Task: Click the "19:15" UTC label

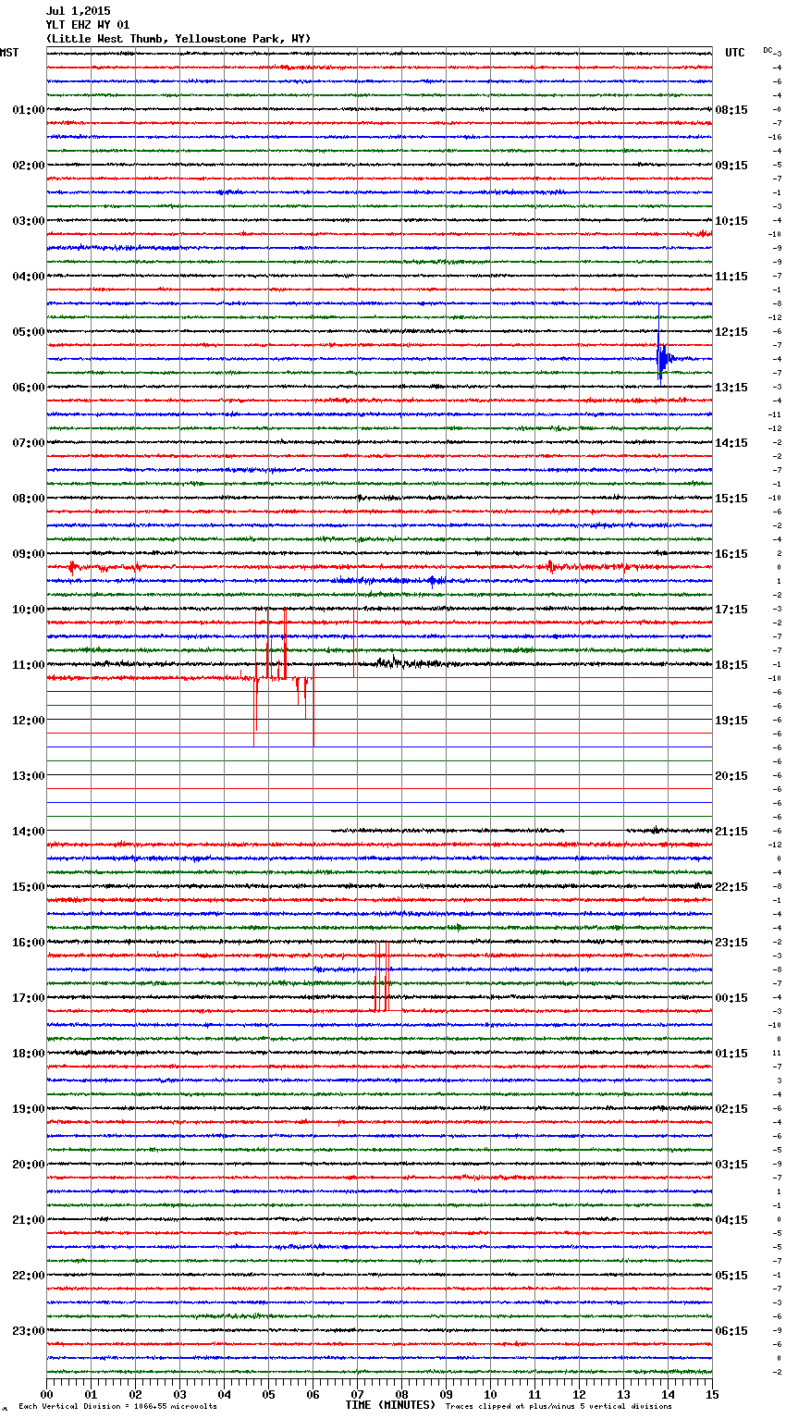Action: tap(731, 721)
